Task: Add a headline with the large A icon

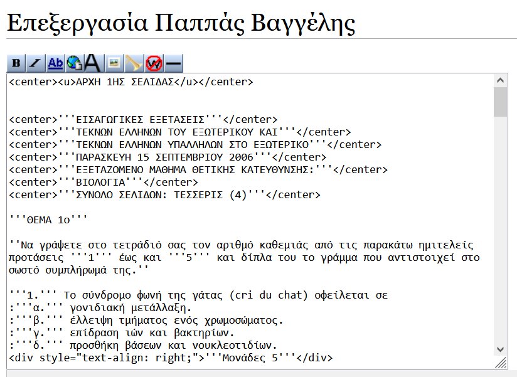Action: (x=93, y=63)
